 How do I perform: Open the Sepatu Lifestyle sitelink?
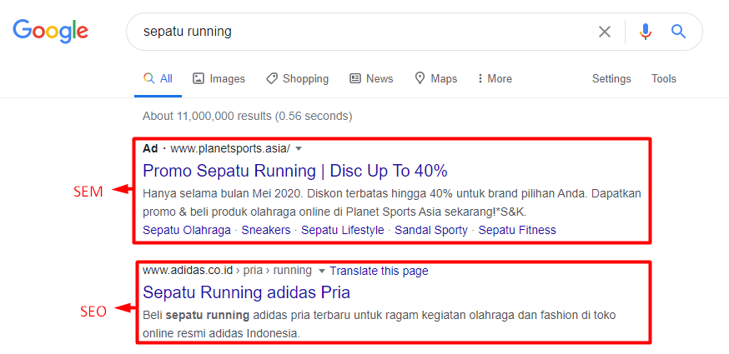tap(343, 230)
